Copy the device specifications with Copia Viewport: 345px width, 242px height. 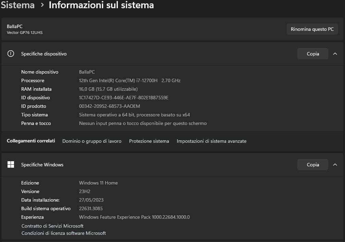click(312, 54)
